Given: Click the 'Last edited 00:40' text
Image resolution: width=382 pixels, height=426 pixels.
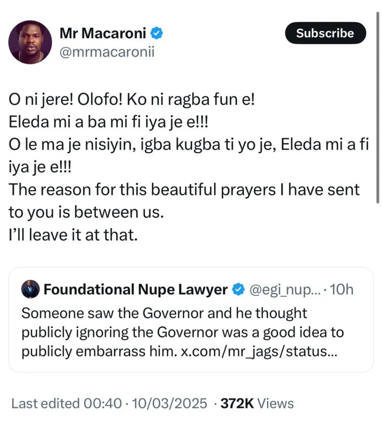Looking at the screenshot, I should (67, 403).
